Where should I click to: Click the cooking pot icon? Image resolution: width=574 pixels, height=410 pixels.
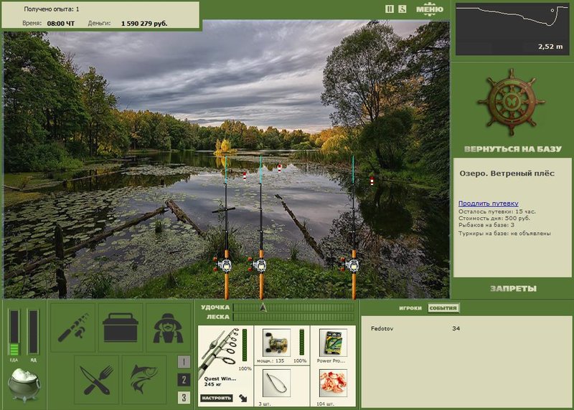click(24, 385)
